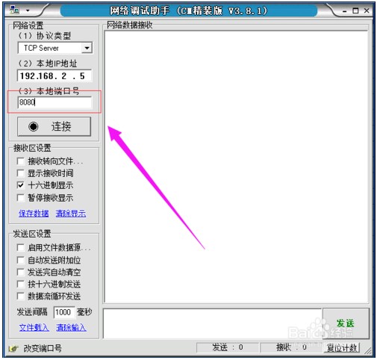Uncheck the 十六进制显示 checkbox
Viewport: 377px width, 360px height.
pyautogui.click(x=21, y=185)
